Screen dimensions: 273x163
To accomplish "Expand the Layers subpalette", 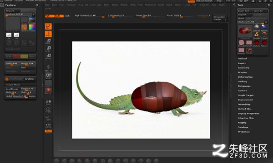I will [242, 63].
